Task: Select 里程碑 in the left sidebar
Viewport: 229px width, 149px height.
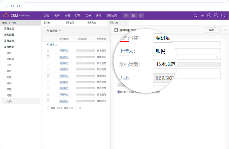Action: tap(10, 59)
